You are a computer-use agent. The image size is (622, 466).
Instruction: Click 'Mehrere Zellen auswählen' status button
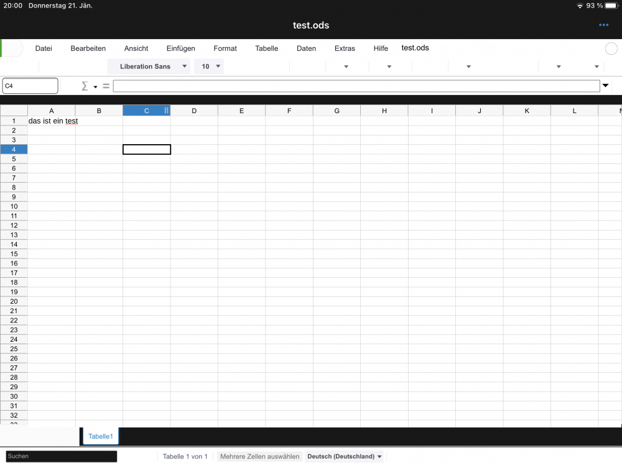(x=260, y=457)
